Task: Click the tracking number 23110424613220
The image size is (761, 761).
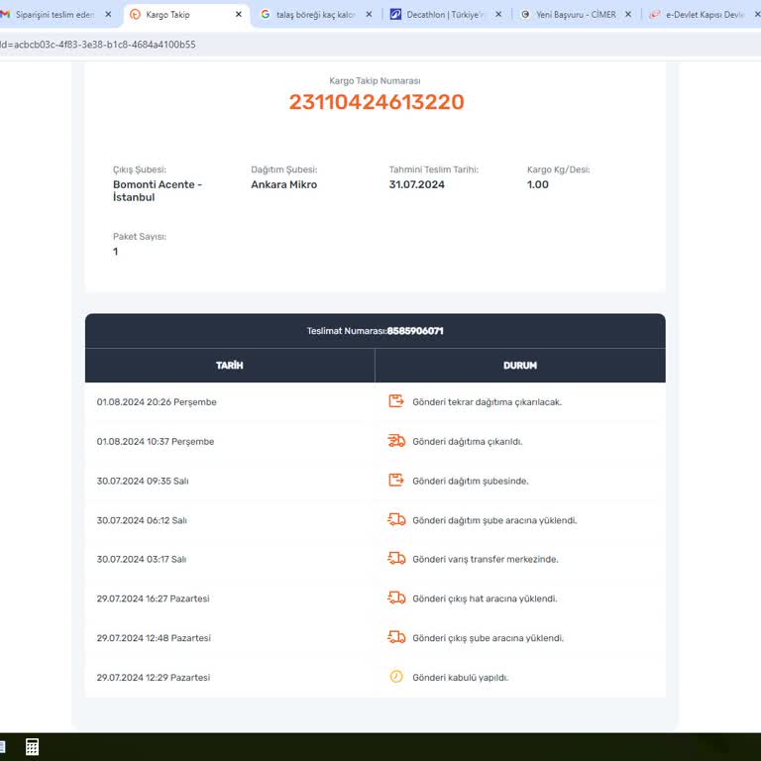Action: (x=376, y=102)
